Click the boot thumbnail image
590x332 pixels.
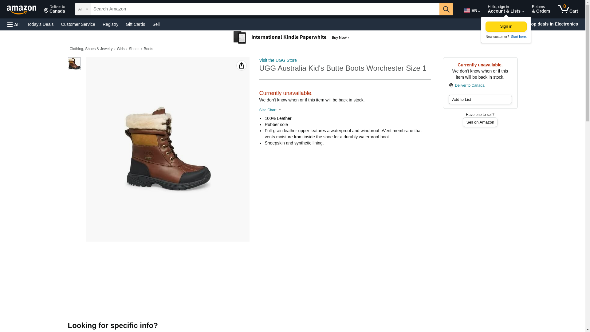pos(74,64)
